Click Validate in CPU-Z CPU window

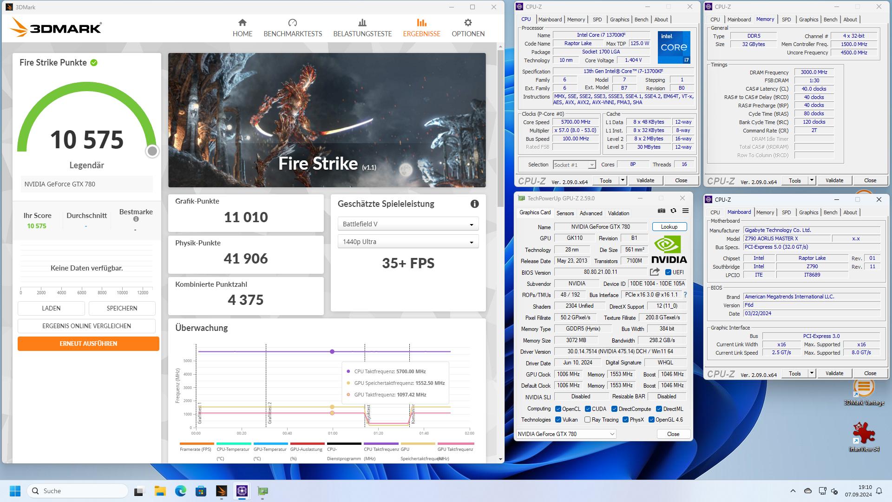(645, 180)
